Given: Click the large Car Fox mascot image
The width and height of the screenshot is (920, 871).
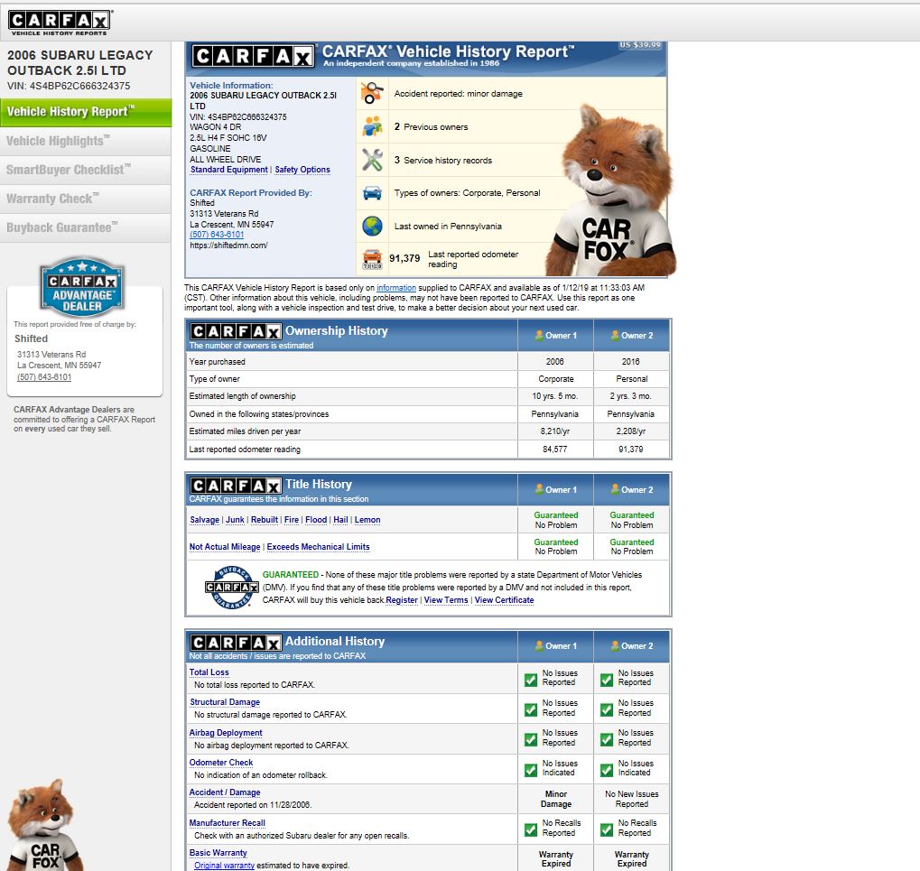Looking at the screenshot, I should [x=610, y=190].
